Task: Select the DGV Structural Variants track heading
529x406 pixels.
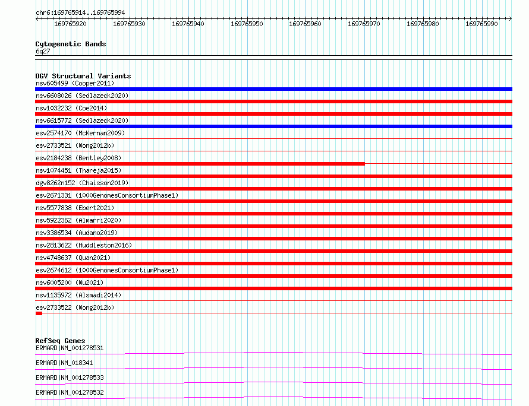Action: click(x=83, y=76)
